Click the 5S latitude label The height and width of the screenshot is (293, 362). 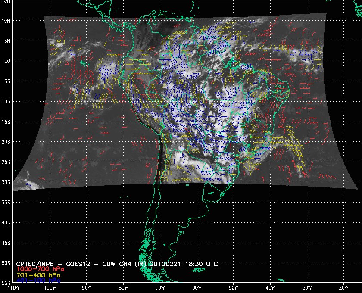[x=7, y=81]
